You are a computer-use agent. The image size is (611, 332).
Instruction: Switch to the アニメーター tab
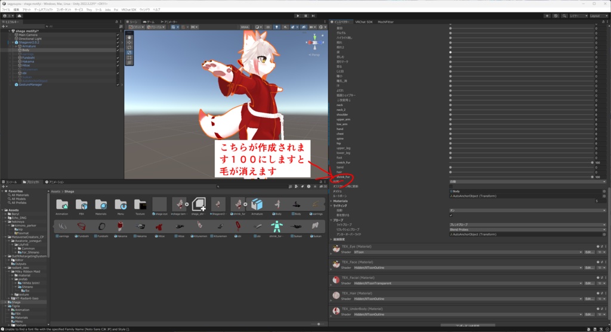[x=169, y=22]
